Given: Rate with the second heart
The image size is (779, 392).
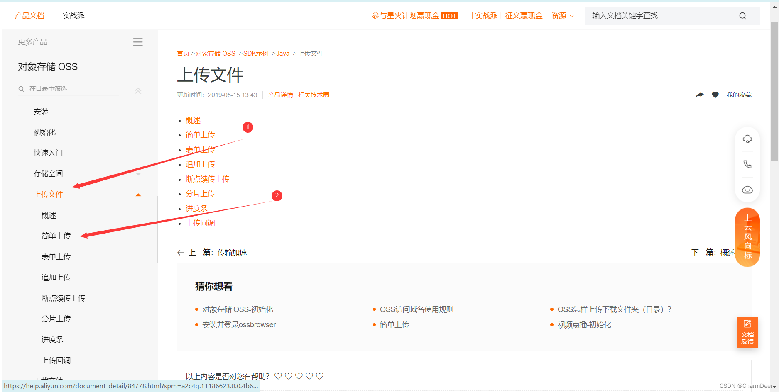Looking at the screenshot, I should tap(289, 376).
